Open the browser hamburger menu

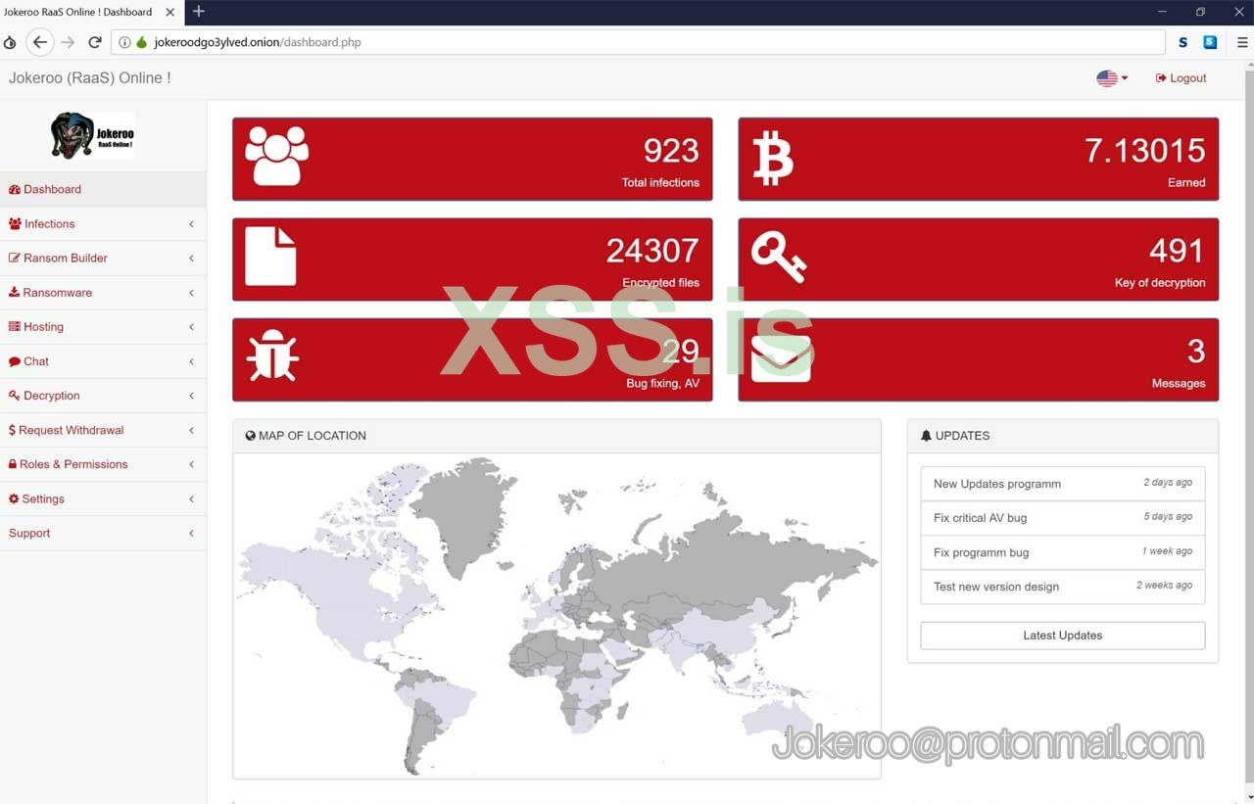click(1241, 42)
